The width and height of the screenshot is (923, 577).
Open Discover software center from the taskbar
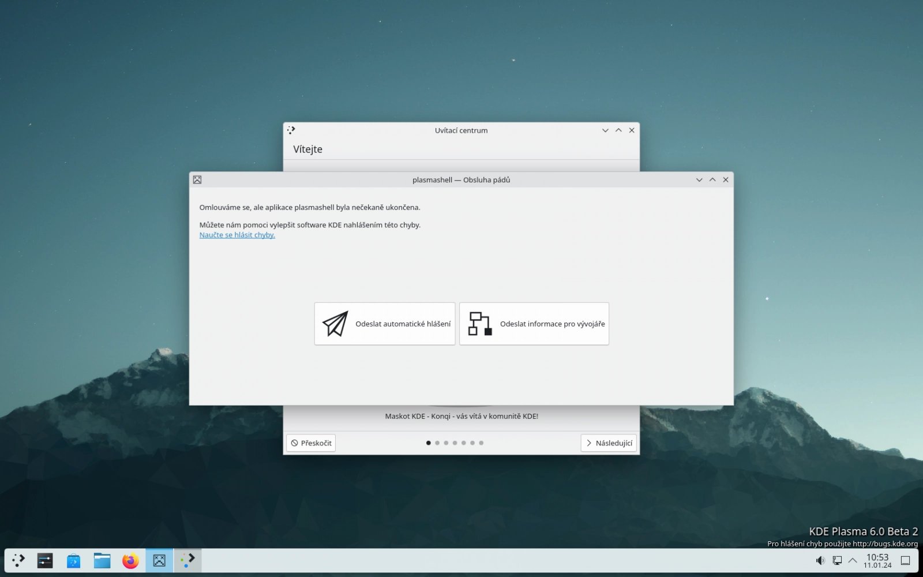click(x=73, y=560)
